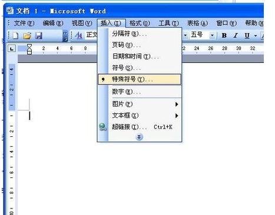Expand the toolbar options chevron

(x=65, y=36)
